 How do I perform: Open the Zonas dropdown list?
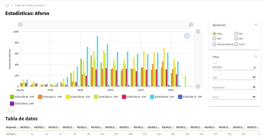(254, 97)
